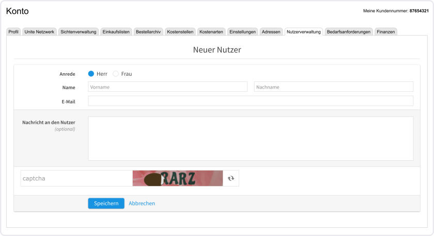
Task: Open the Adressen tab
Action: click(x=271, y=32)
